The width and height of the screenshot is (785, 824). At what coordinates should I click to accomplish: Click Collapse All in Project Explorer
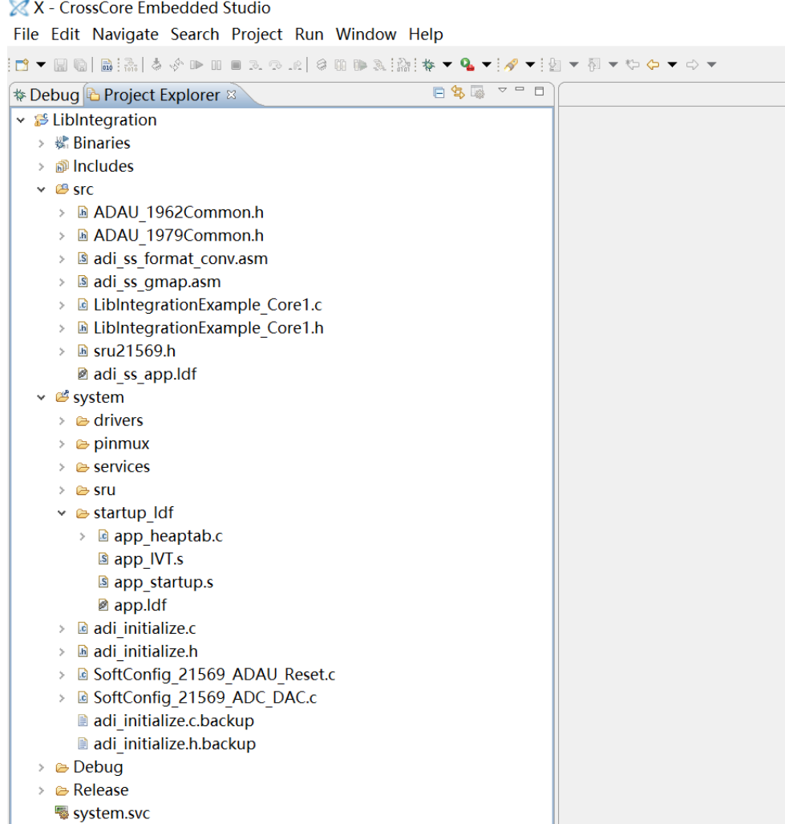pyautogui.click(x=439, y=93)
